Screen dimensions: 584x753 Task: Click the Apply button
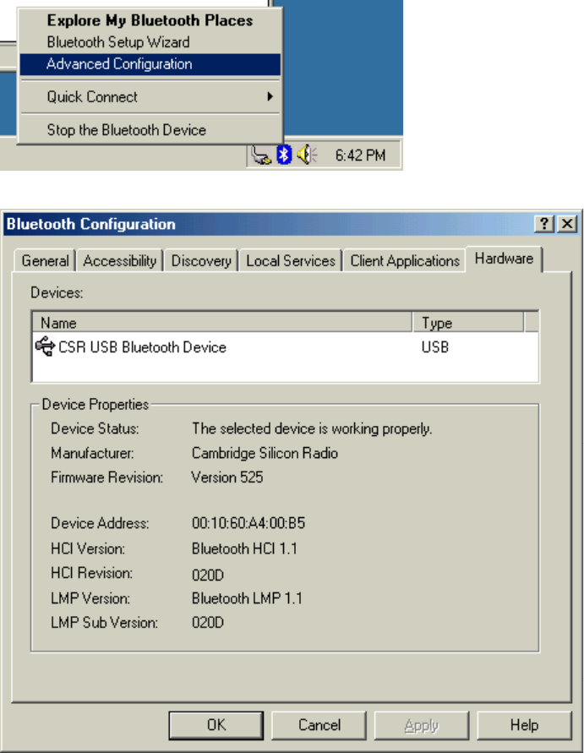422,725
